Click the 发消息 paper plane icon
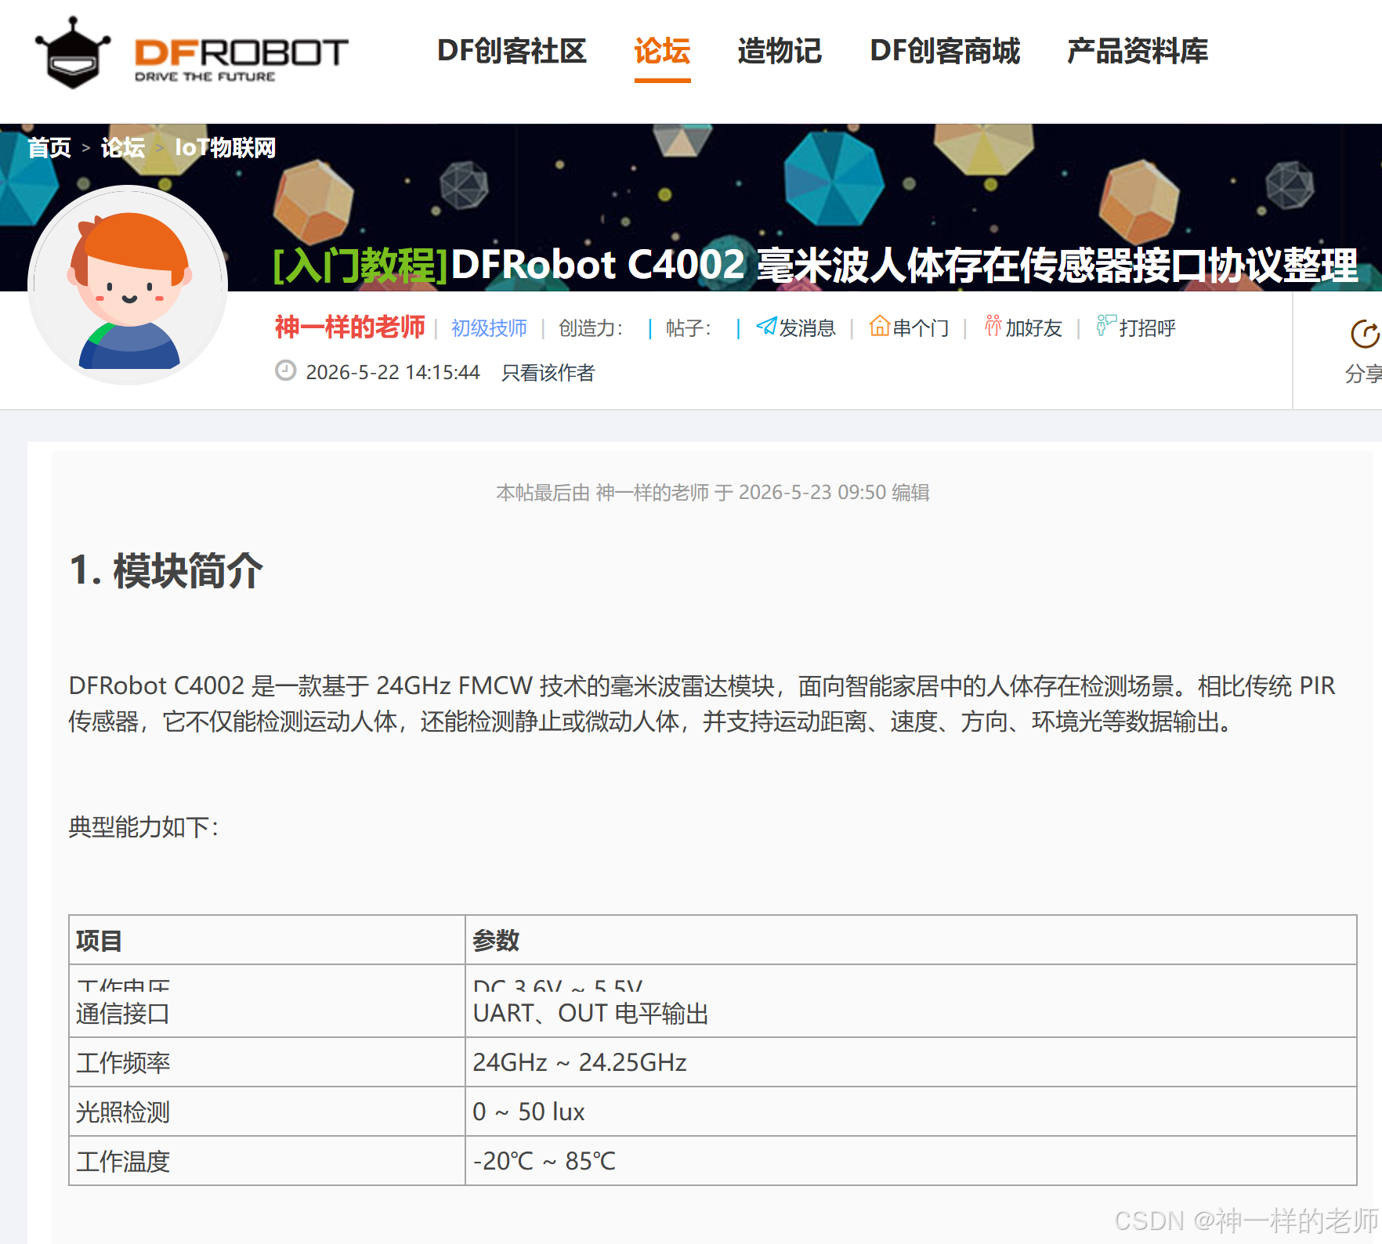1382x1244 pixels. click(766, 326)
